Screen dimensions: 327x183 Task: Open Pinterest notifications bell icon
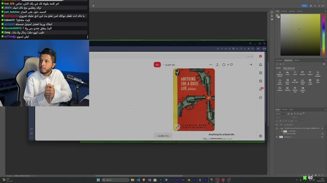tap(261, 89)
